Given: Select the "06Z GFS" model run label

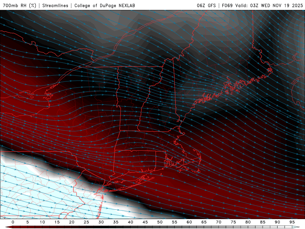Looking at the screenshot, I should pyautogui.click(x=206, y=5).
